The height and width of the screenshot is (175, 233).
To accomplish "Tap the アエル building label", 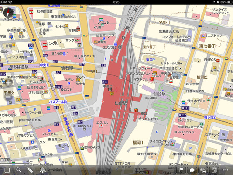I will tap(103, 23).
